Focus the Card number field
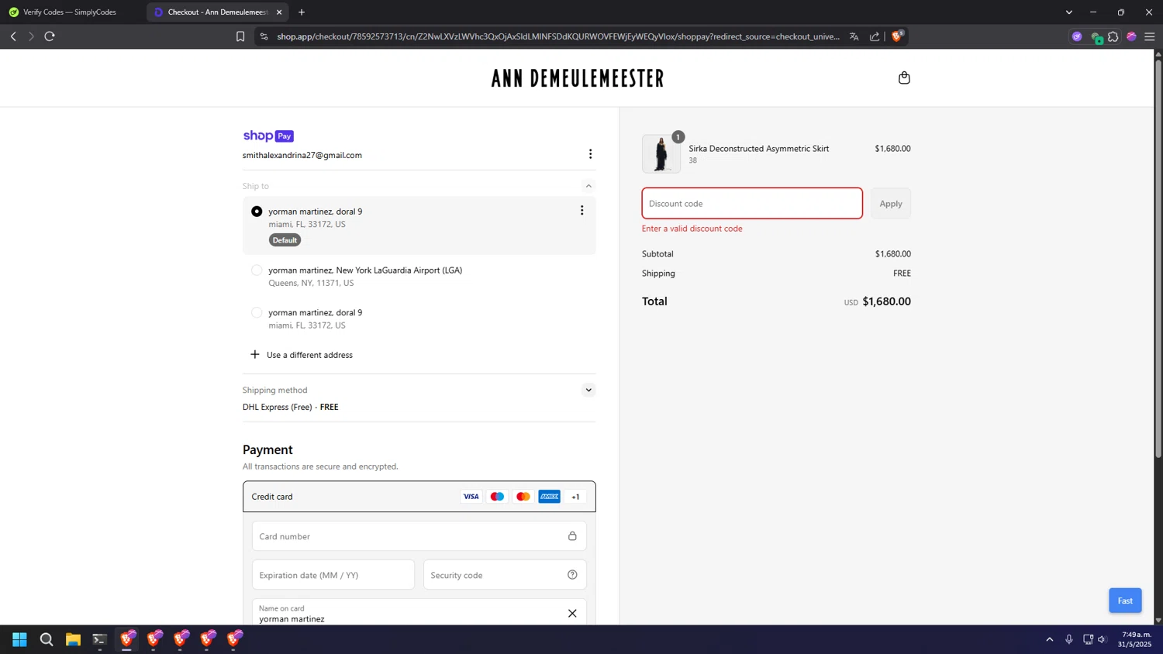The height and width of the screenshot is (654, 1163). [419, 536]
